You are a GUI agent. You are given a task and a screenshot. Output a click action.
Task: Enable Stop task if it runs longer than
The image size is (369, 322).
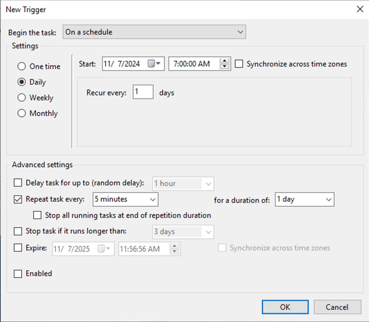click(x=18, y=231)
